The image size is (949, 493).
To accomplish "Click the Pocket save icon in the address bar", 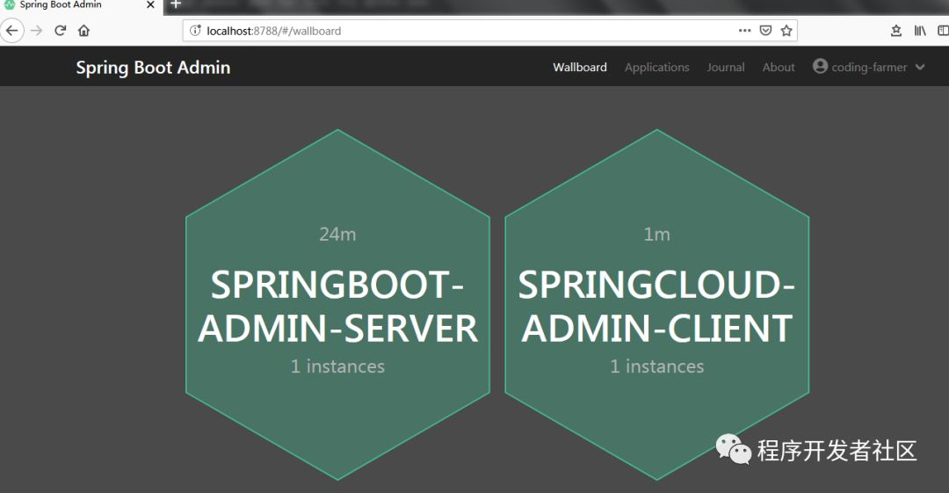I will tap(765, 30).
